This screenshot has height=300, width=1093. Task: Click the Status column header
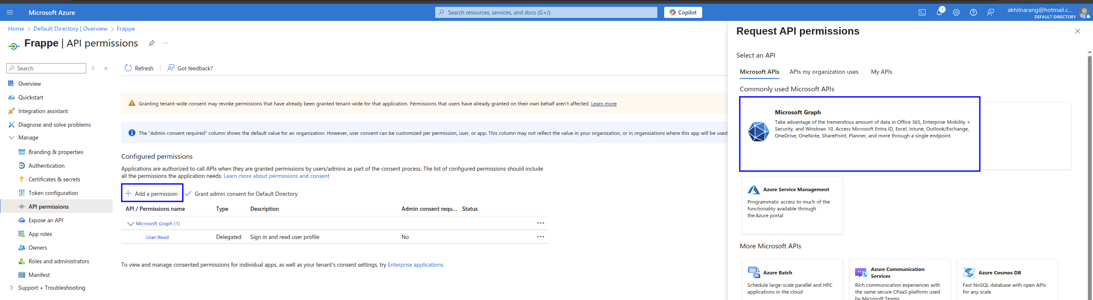pos(470,209)
